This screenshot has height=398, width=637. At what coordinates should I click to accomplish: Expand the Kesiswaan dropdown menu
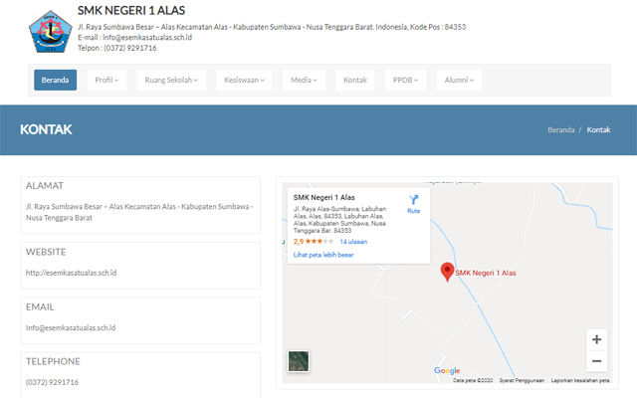pyautogui.click(x=244, y=80)
